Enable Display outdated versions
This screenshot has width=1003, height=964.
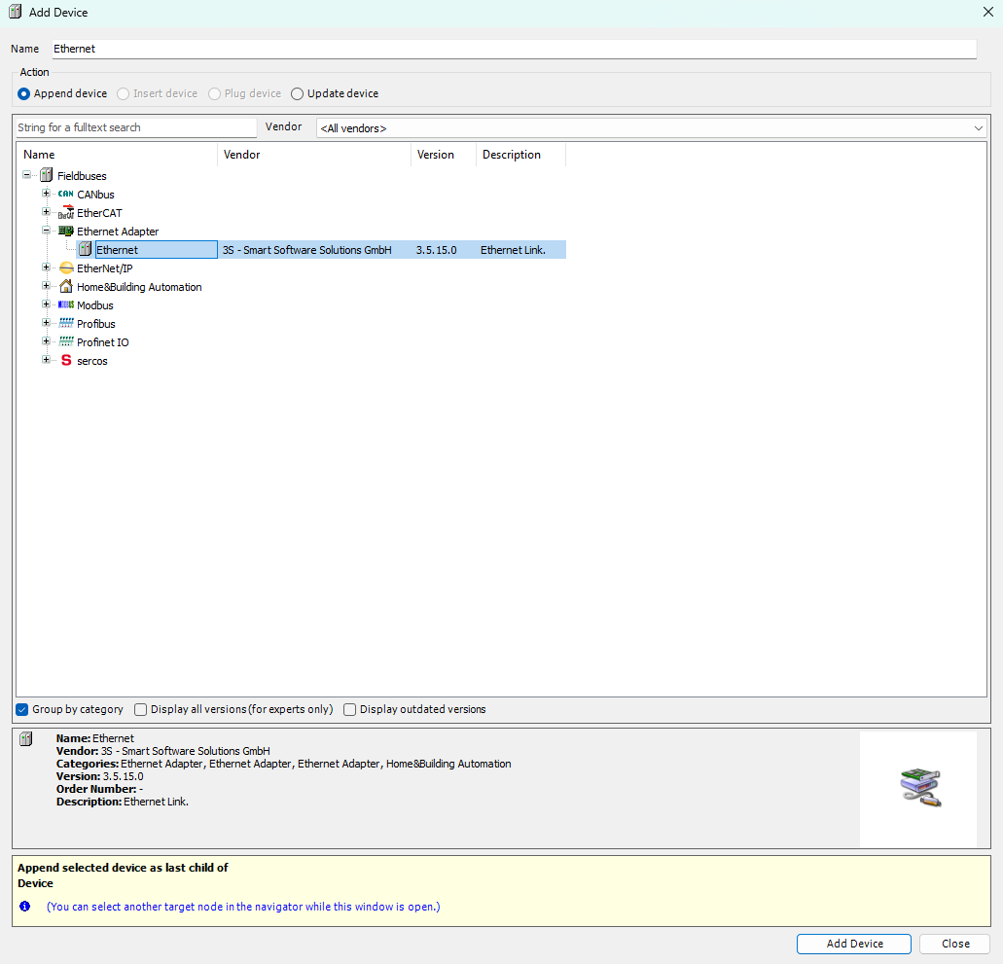coord(349,708)
